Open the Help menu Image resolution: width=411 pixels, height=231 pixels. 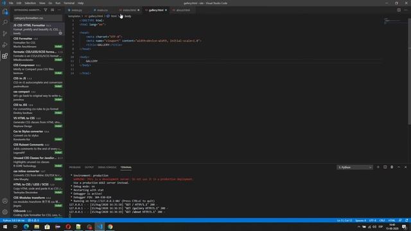(80, 3)
